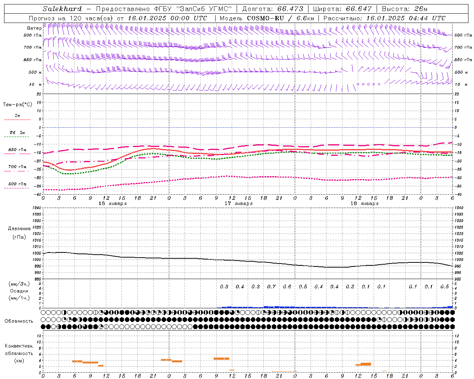Click the "Td 2м" dew point legend entry
The image size is (474, 379).
coord(17,133)
